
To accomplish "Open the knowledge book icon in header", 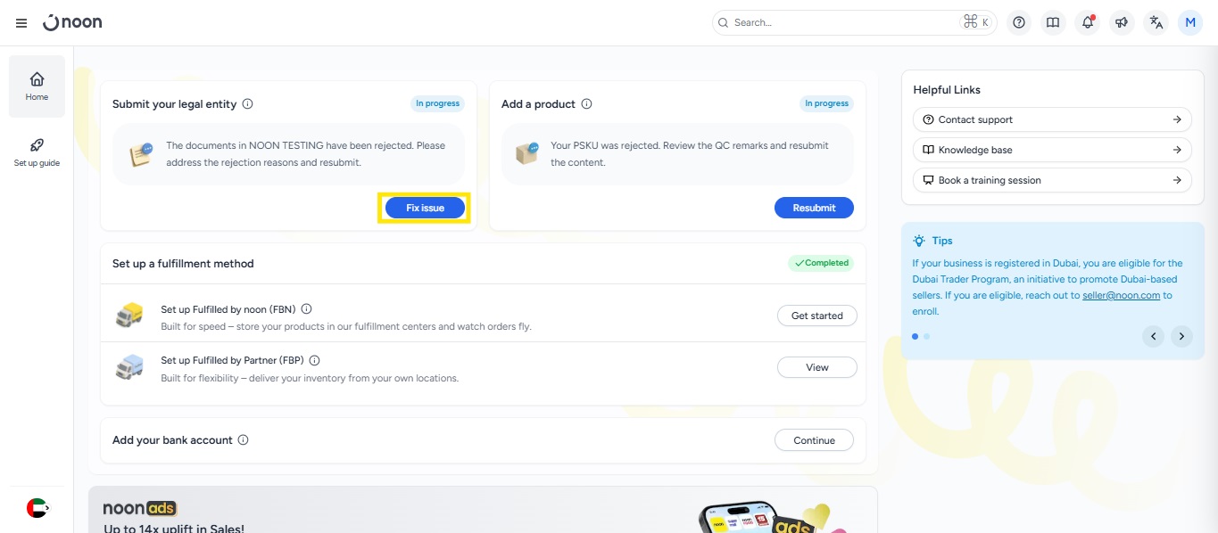I will 1053,23.
